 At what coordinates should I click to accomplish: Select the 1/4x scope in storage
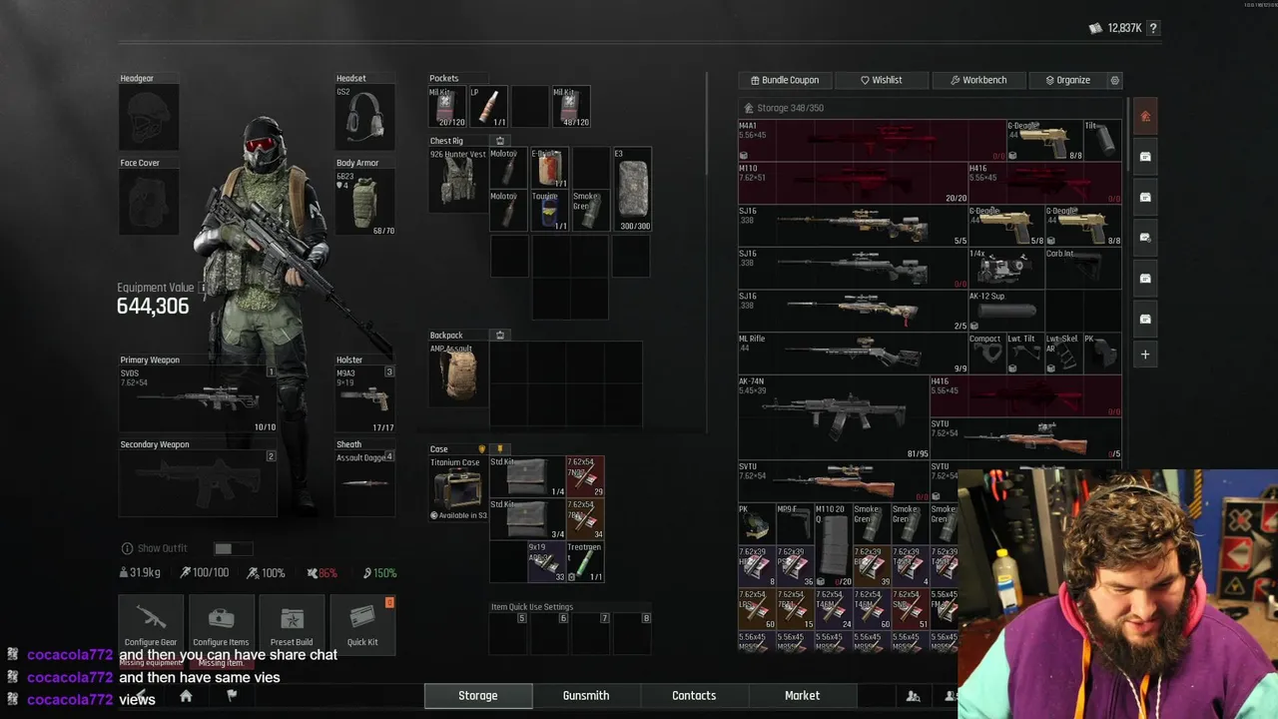tap(1005, 268)
